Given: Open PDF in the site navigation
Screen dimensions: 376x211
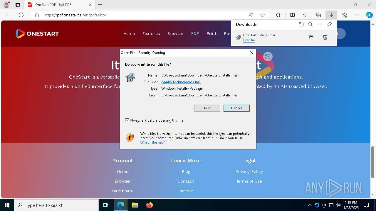Looking at the screenshot, I should [x=195, y=33].
